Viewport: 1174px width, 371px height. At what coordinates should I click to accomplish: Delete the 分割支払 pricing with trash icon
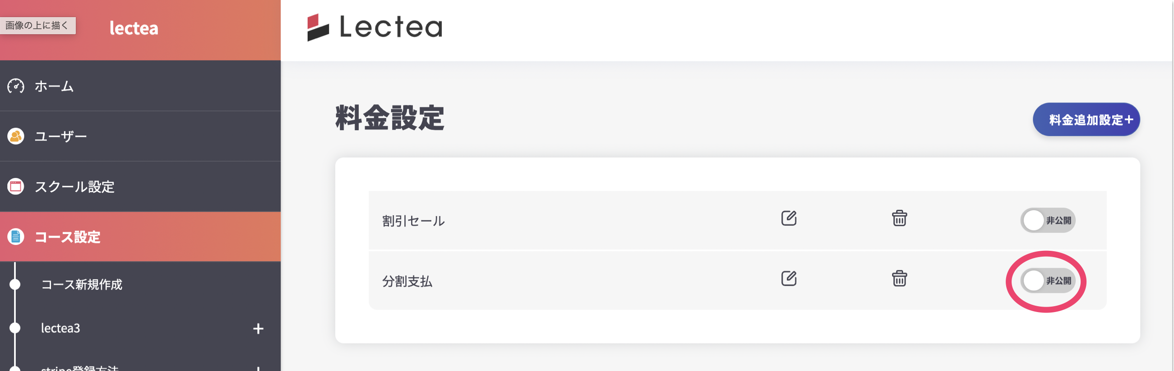(x=899, y=278)
